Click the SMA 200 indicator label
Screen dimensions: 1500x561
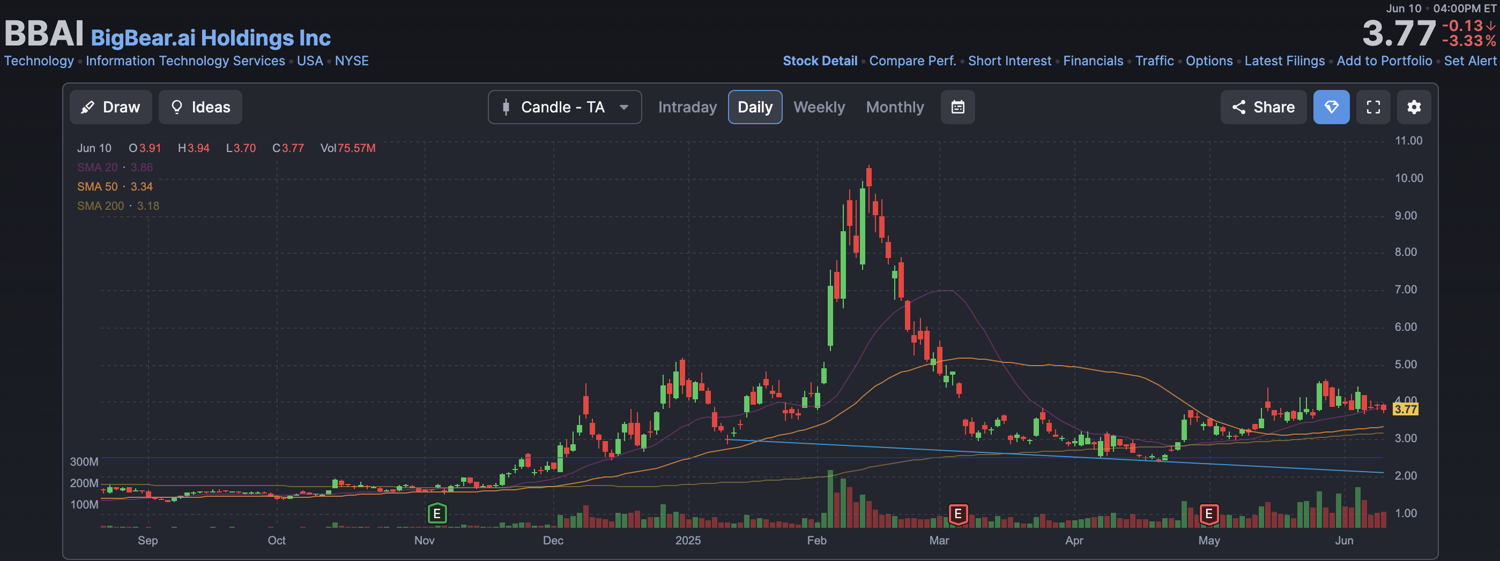pyautogui.click(x=100, y=206)
